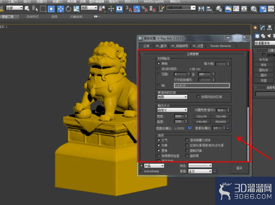
Task: Click the Align tool icon
Action: (209, 8)
